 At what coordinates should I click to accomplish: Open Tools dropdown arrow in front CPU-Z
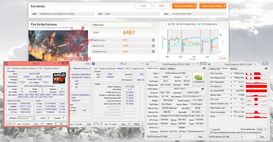[42, 124]
